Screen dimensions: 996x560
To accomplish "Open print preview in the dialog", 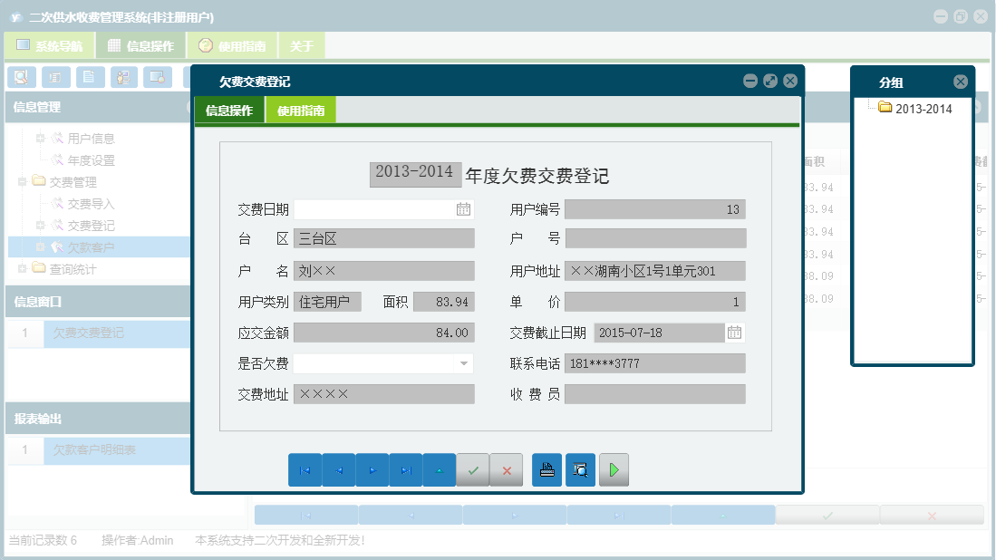I will pos(580,469).
